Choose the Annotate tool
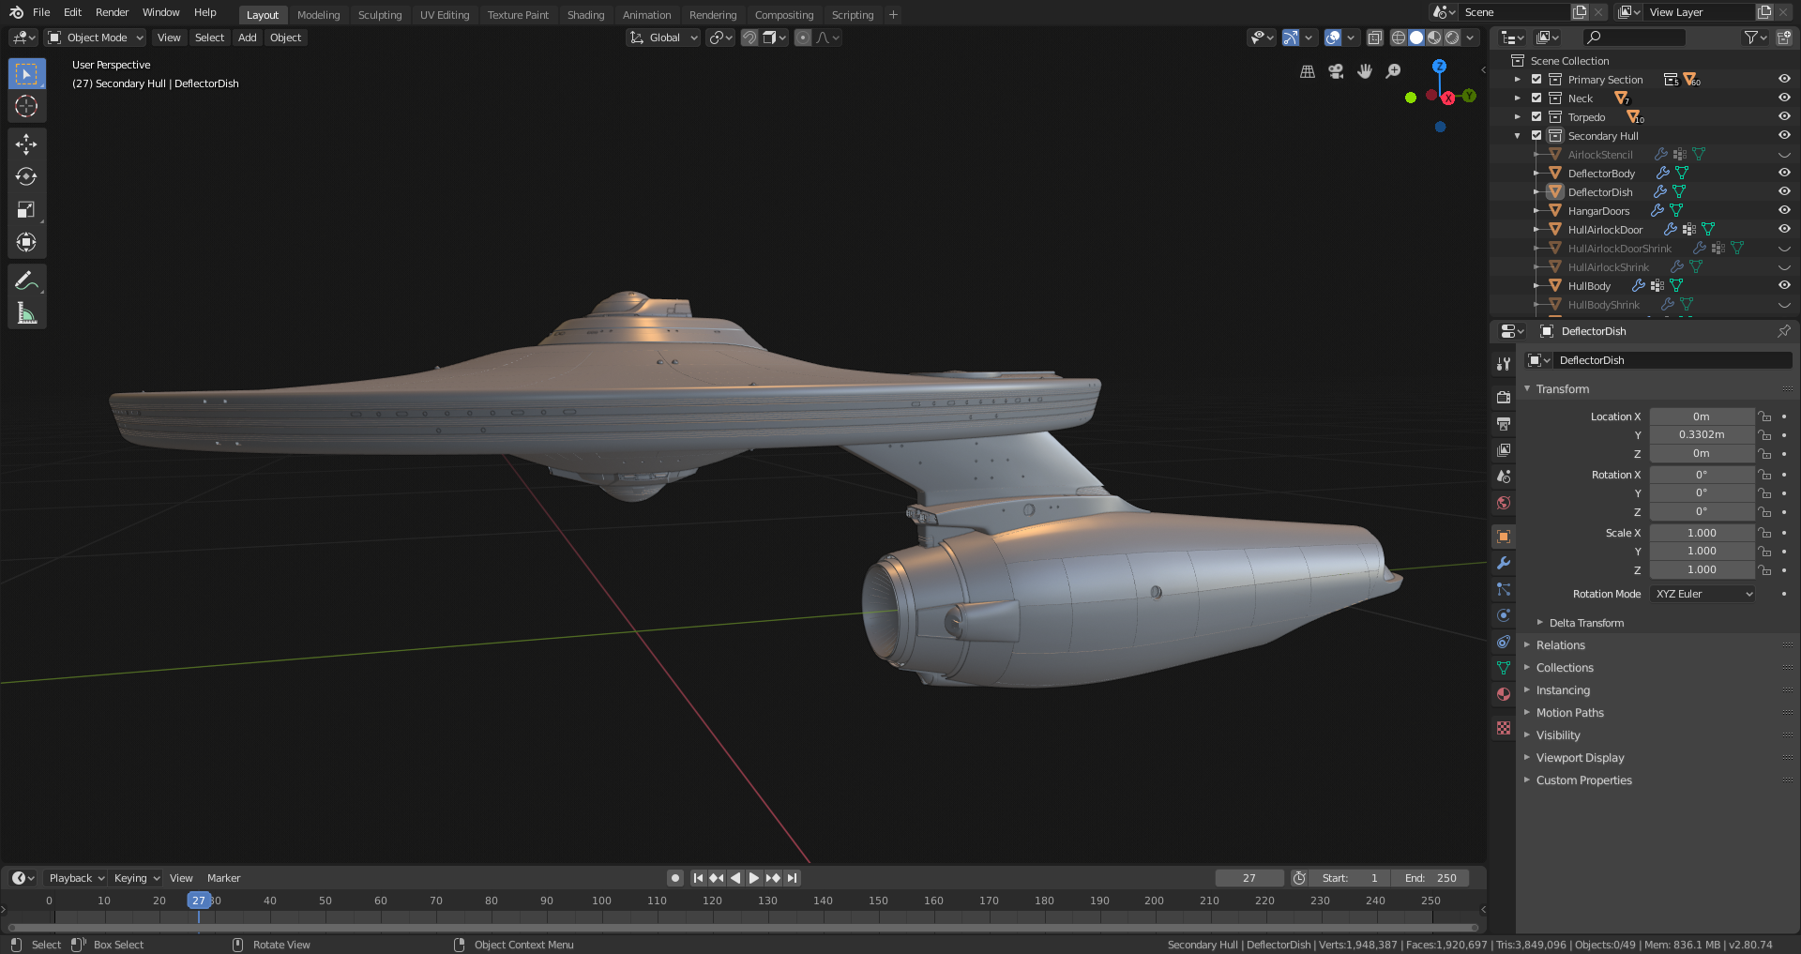 coord(26,280)
